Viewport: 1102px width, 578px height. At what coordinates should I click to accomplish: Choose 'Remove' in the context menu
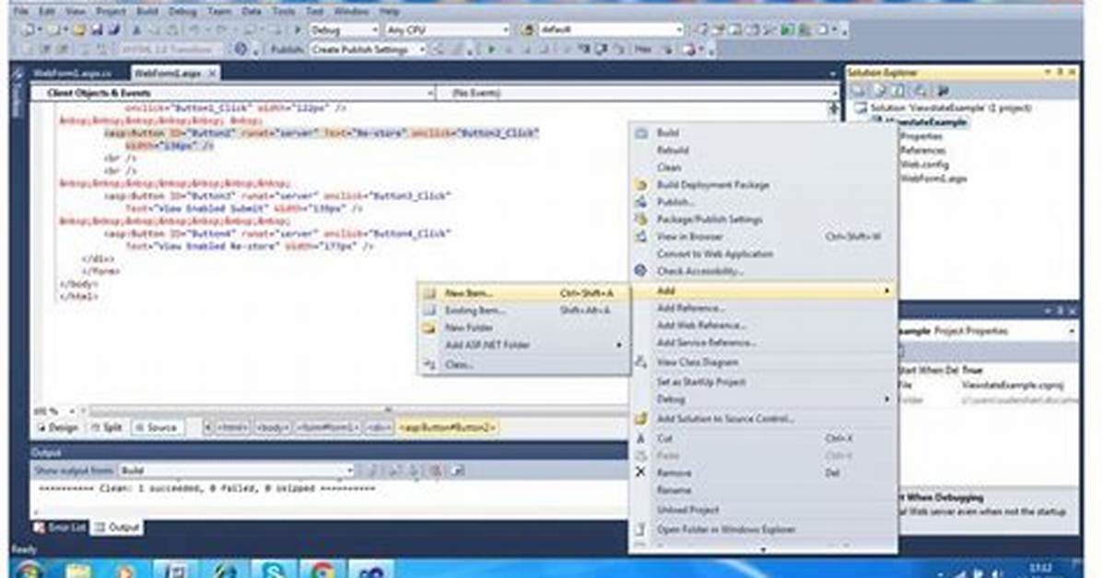pos(763,473)
